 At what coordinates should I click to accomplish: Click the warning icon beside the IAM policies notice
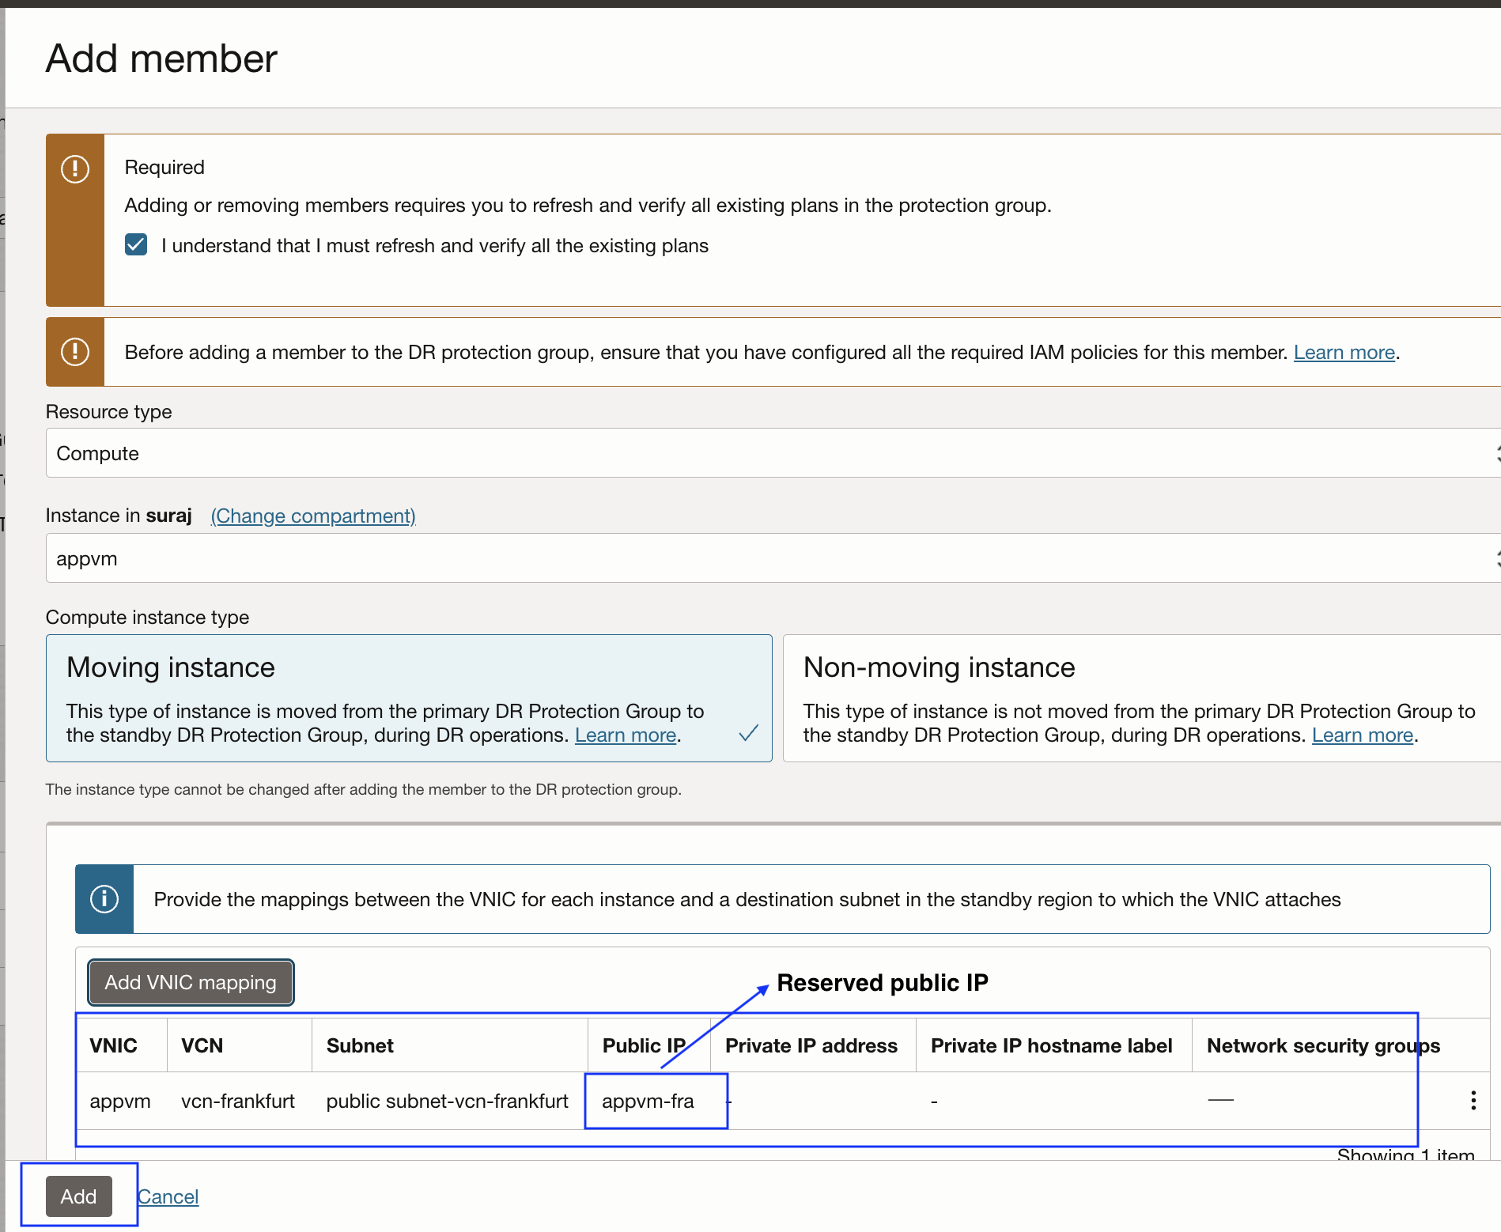(75, 351)
